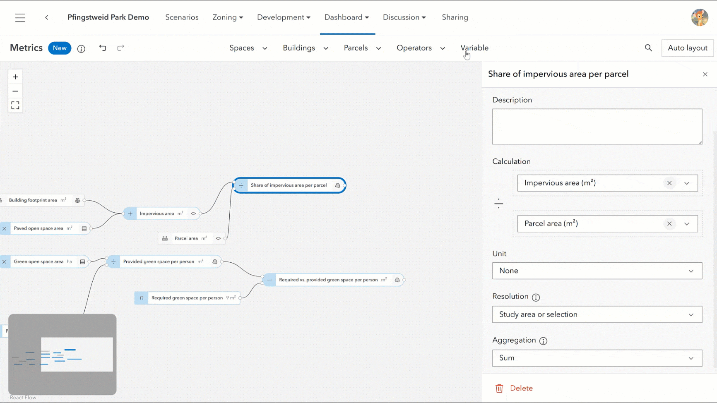This screenshot has height=403, width=717.
Task: Delete the selected metric
Action: pos(514,389)
